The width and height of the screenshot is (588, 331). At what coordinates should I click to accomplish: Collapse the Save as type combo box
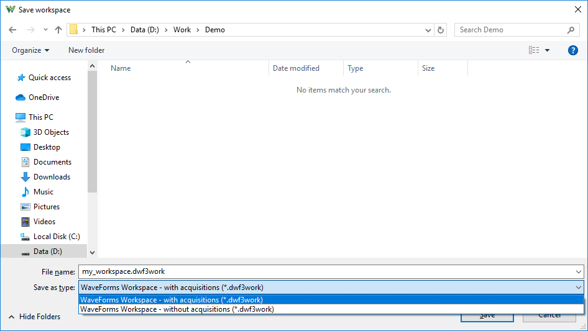pyautogui.click(x=579, y=288)
